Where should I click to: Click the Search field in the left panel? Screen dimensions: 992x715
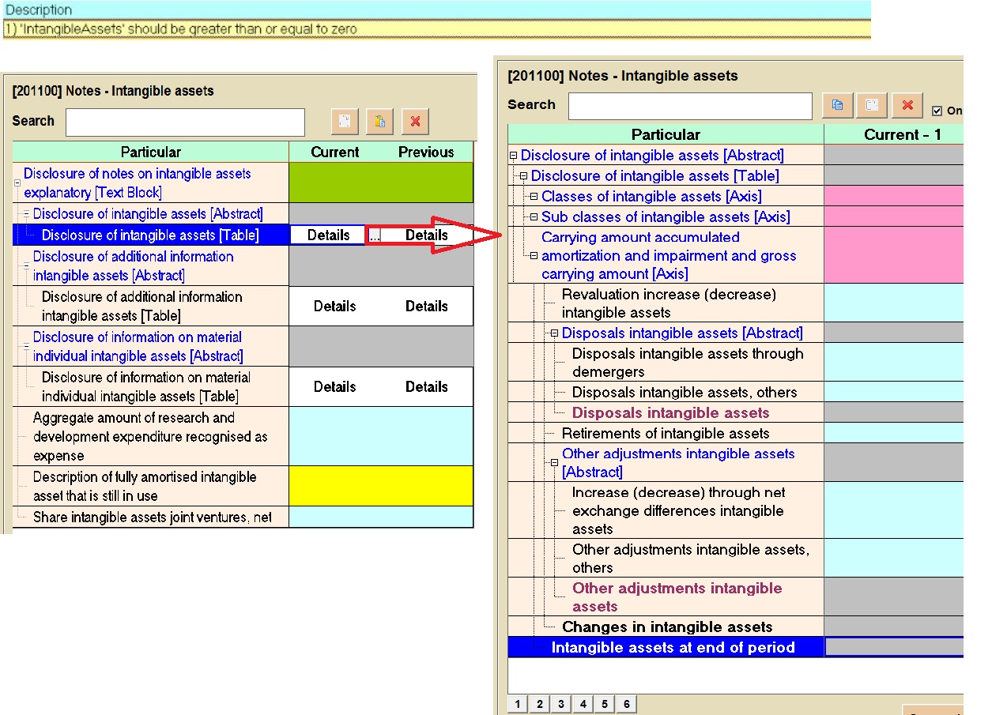(x=185, y=122)
